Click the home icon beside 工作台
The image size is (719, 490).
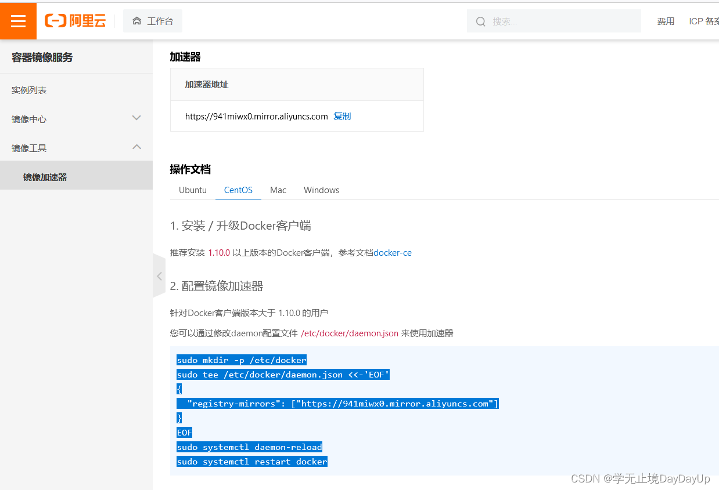pos(137,21)
